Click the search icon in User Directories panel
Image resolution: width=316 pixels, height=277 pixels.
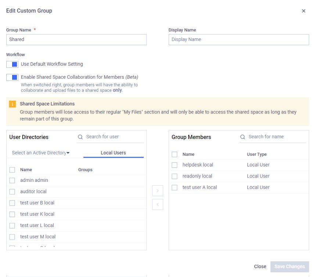point(80,137)
